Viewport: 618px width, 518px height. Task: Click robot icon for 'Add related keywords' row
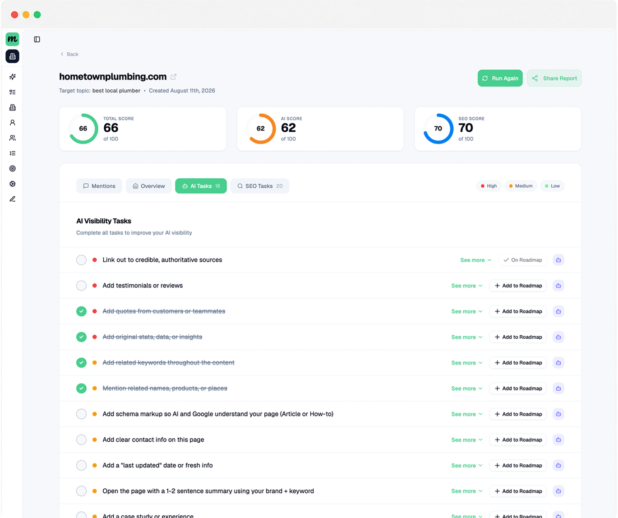[558, 363]
